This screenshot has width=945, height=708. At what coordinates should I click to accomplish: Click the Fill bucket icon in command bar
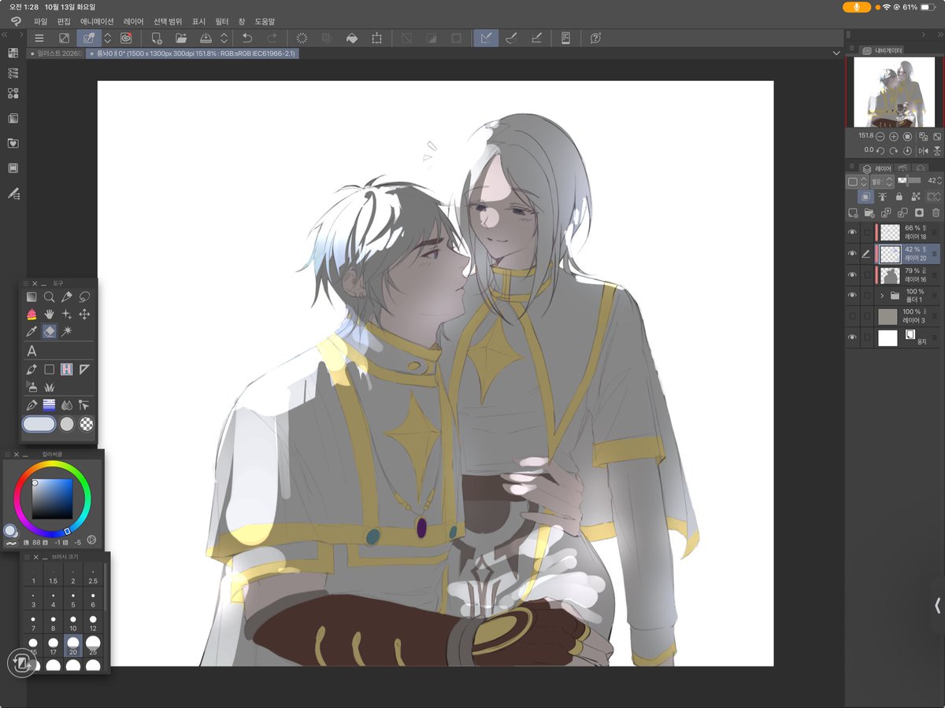(x=352, y=38)
